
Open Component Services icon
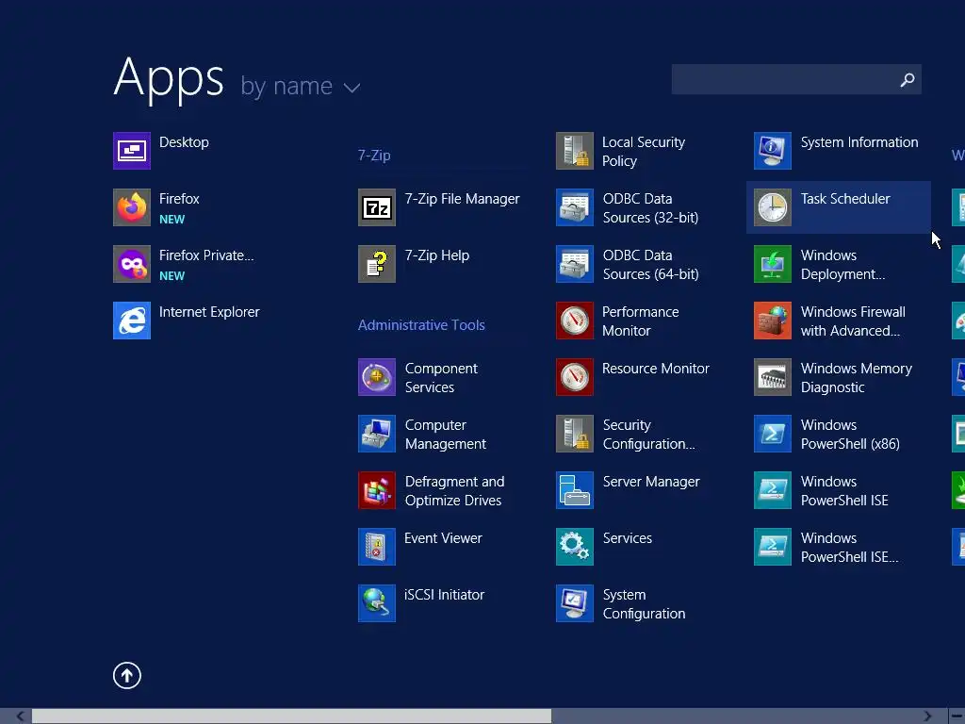tap(377, 377)
